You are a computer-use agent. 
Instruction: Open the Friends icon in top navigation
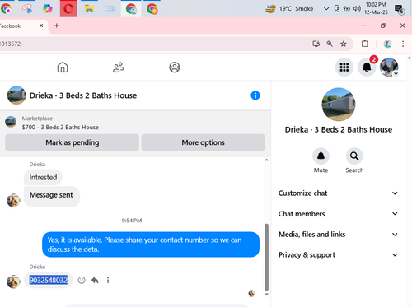tap(119, 67)
